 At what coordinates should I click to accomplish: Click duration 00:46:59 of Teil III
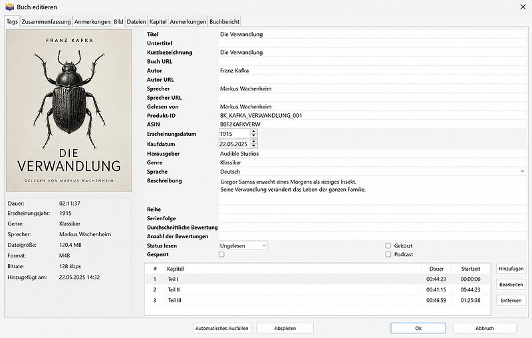436,300
